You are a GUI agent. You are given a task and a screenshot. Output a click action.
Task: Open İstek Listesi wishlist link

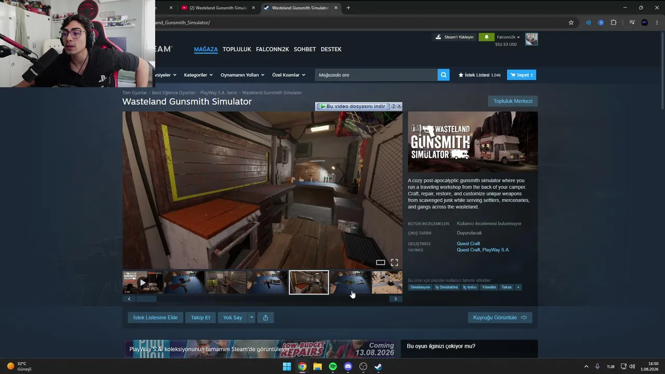tap(480, 75)
